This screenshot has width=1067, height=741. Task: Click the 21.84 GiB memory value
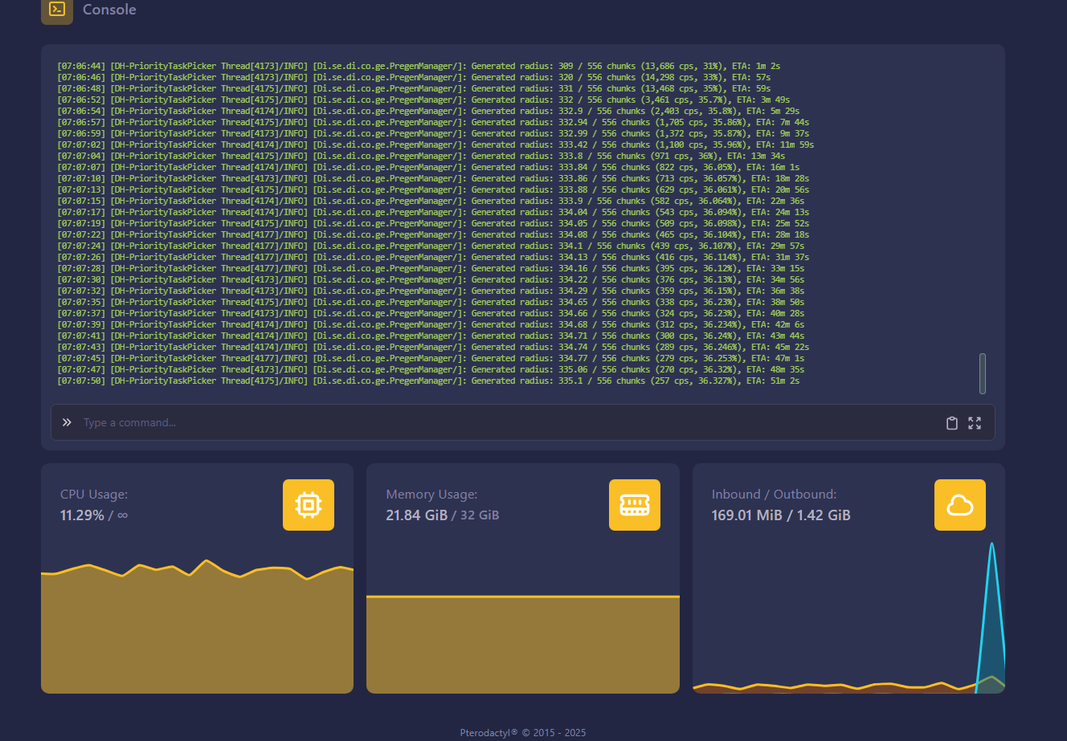[x=416, y=515]
